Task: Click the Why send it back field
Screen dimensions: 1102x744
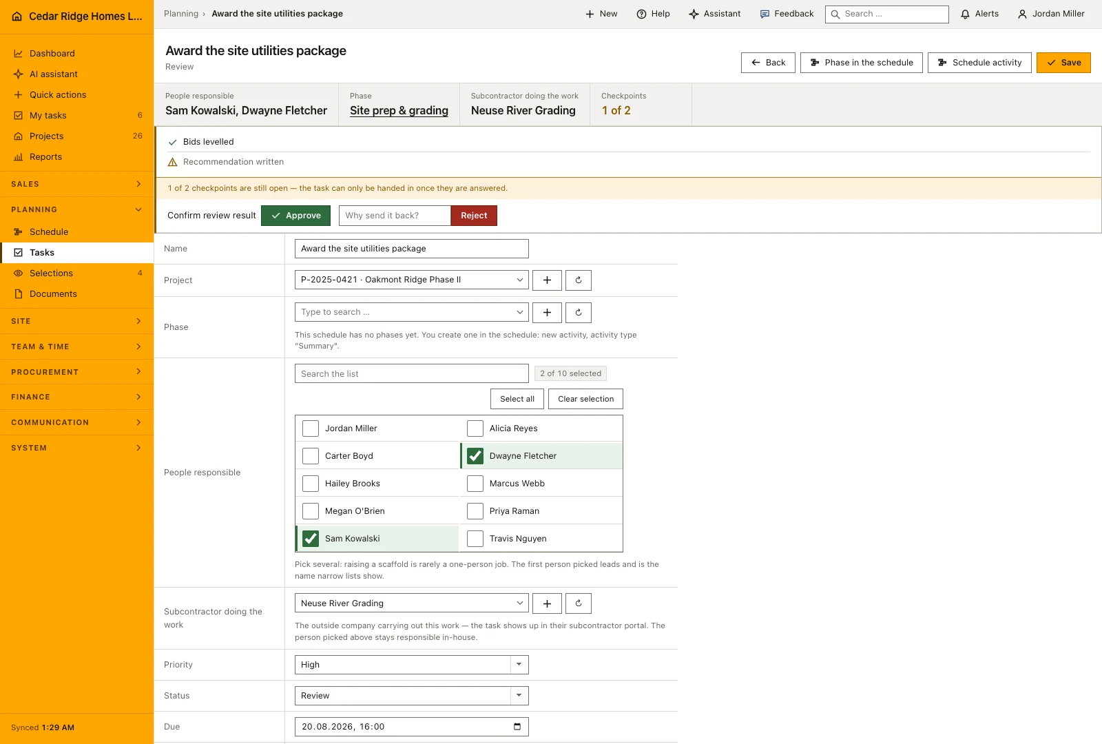Action: point(395,216)
